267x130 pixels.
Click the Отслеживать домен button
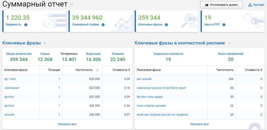click(x=221, y=5)
